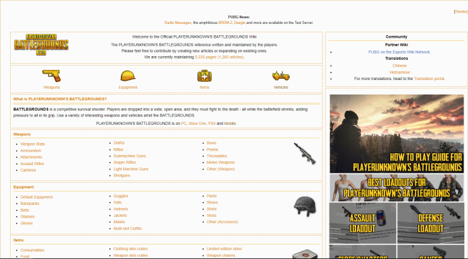468x259 pixels.
Task: Dismiss the PUBG News notice
Action: (460, 11)
